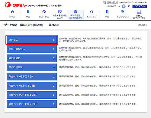Open the 総合振込 menu button
151x118 pixels.
(32, 40)
